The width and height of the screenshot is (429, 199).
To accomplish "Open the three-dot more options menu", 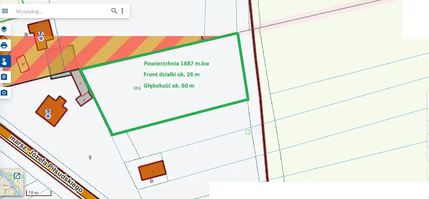I will coord(122,11).
